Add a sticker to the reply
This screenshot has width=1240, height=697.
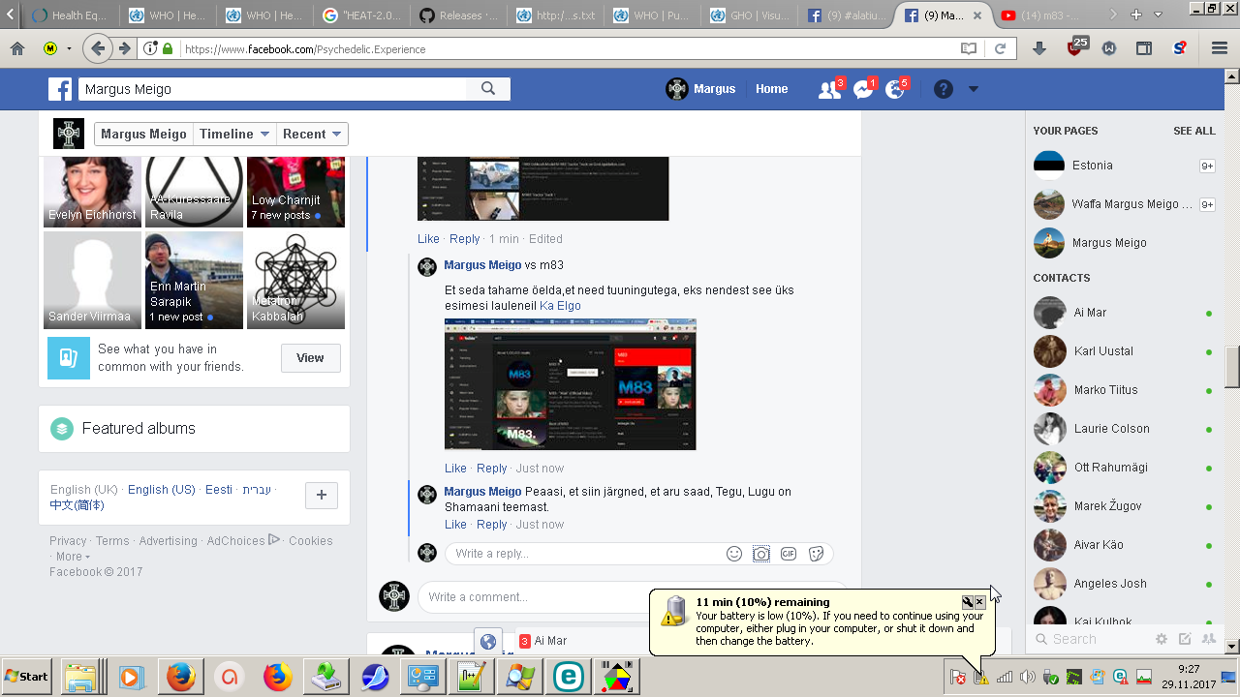point(816,554)
